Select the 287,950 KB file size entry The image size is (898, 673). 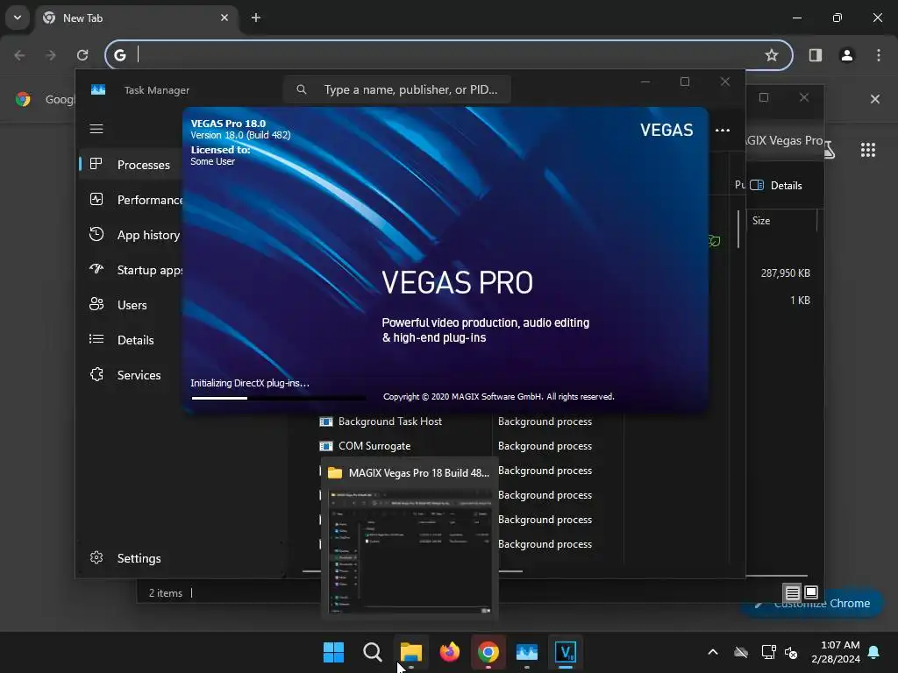(x=785, y=273)
